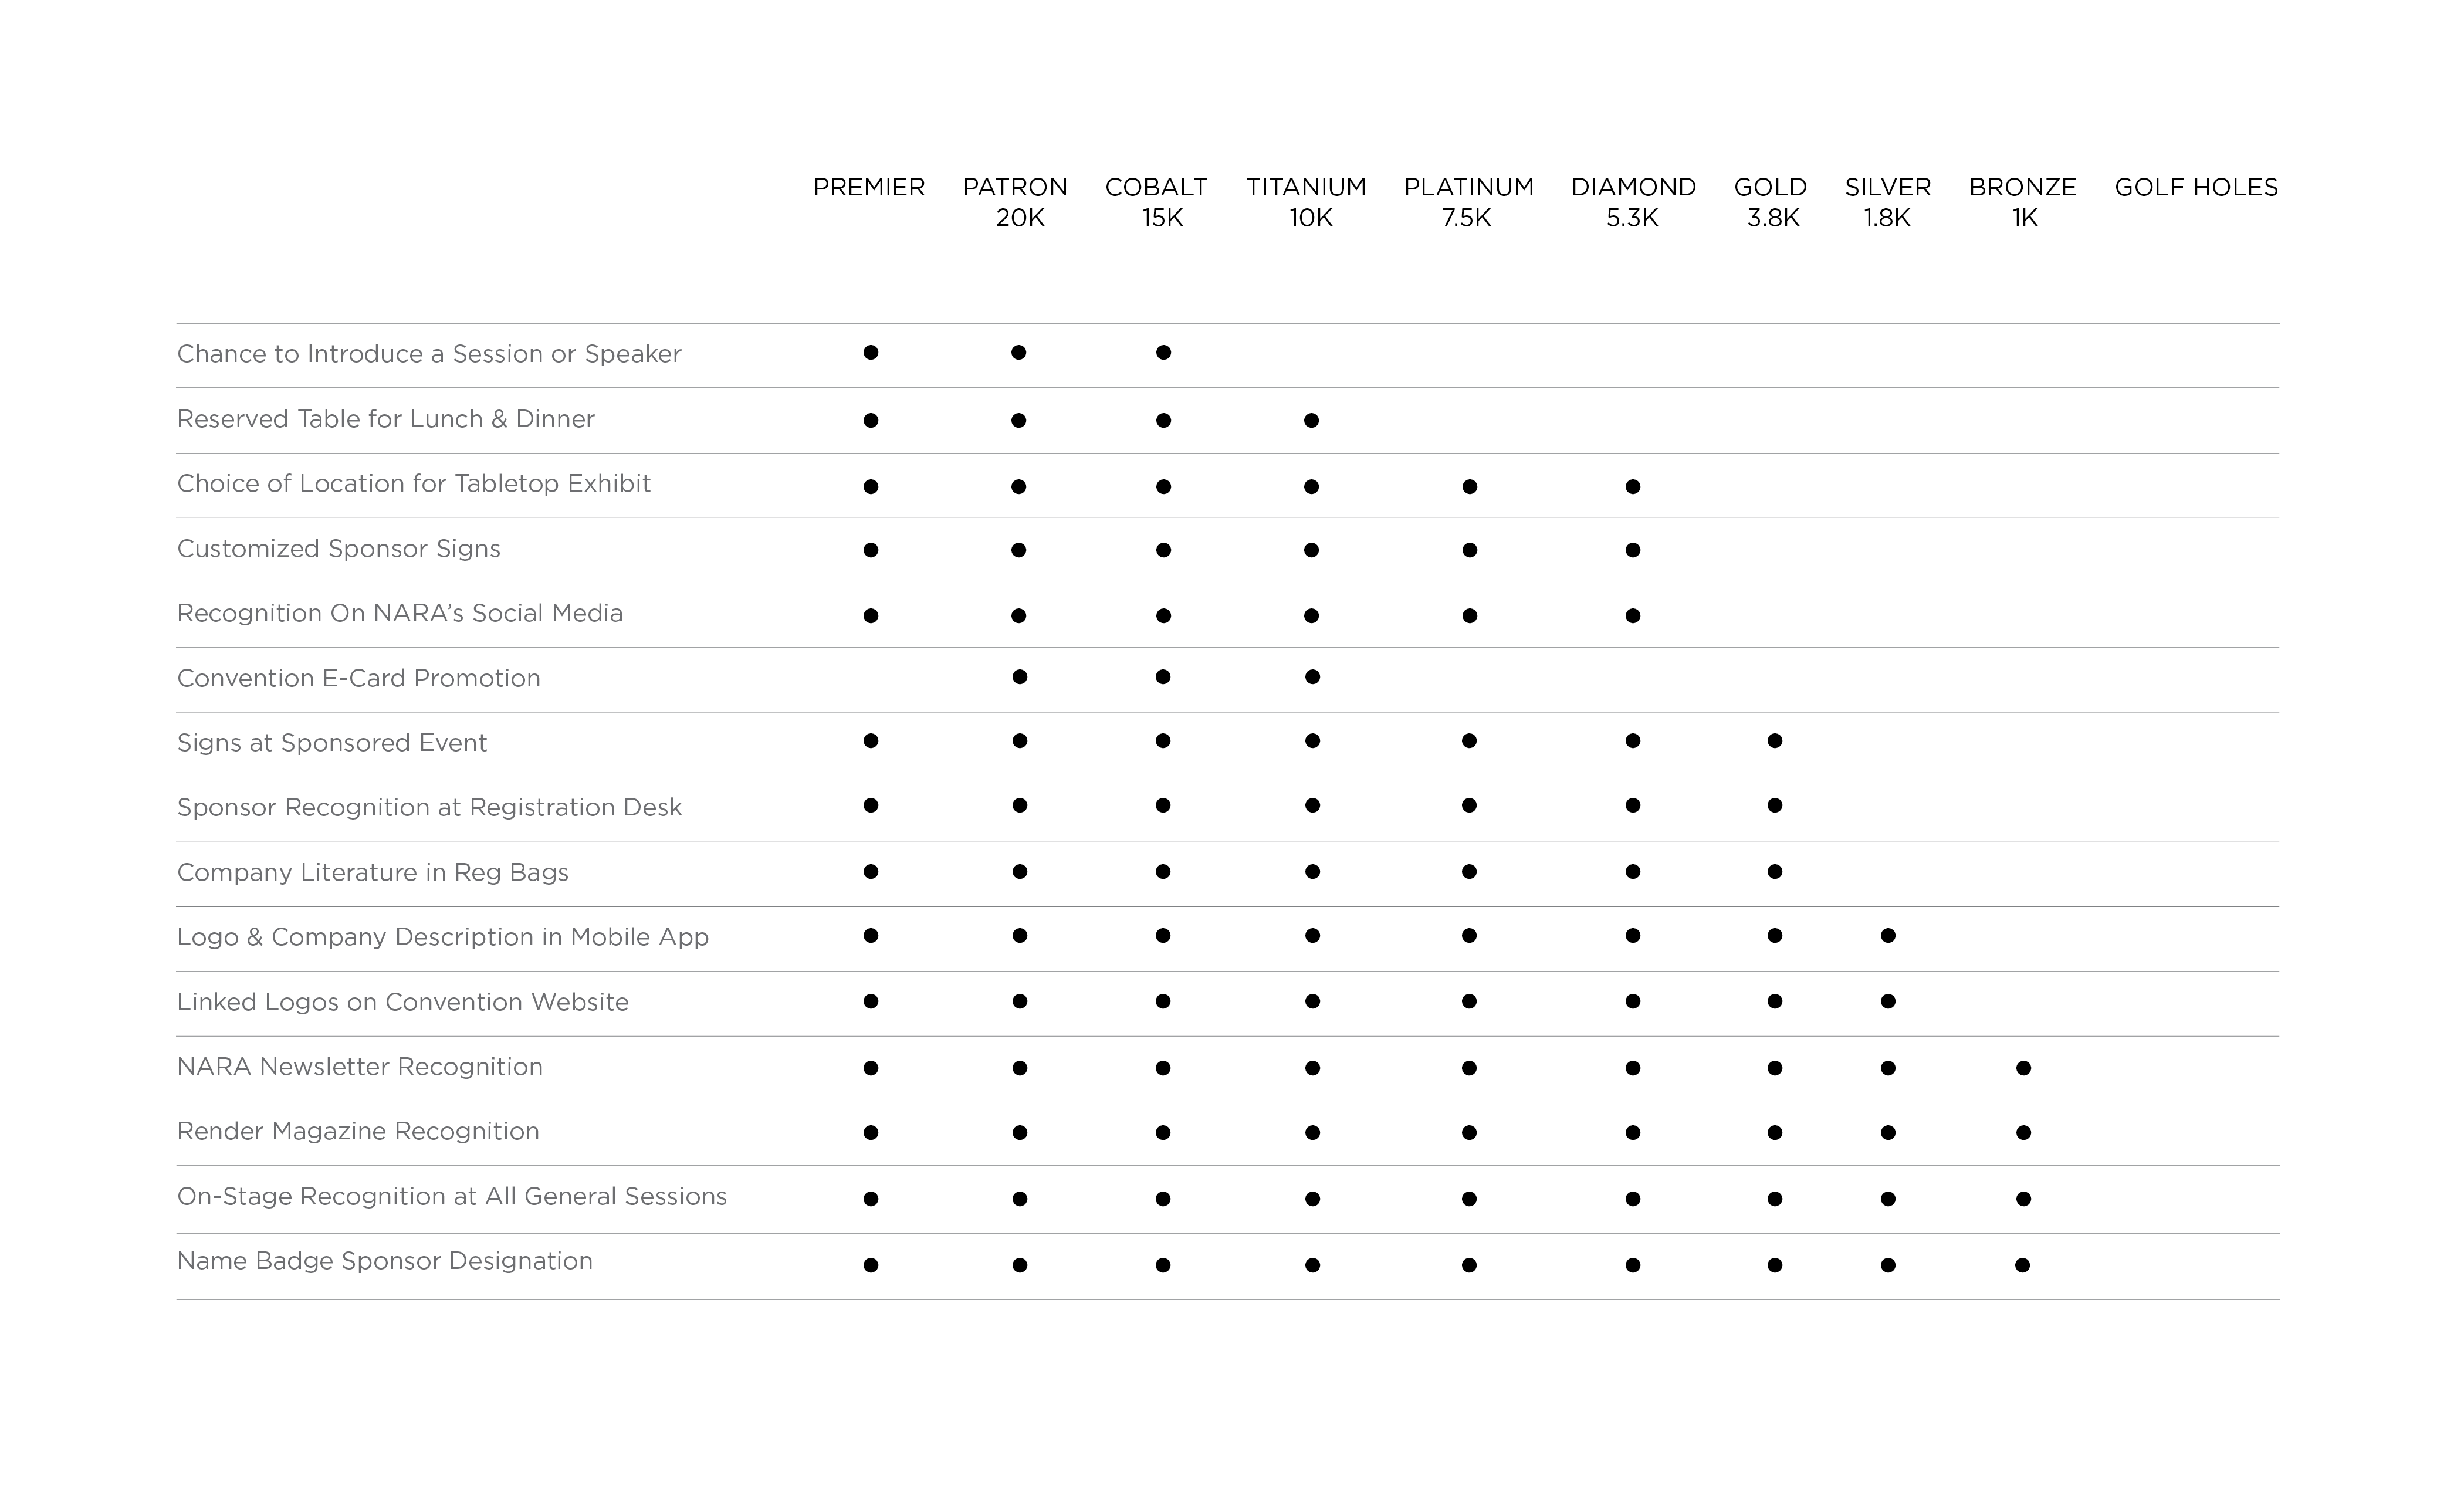Image resolution: width=2464 pixels, height=1496 pixels.
Task: Click the BRONZE 1K column header
Action: click(2022, 202)
